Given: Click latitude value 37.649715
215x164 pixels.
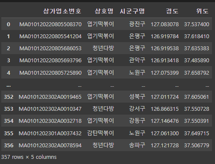Looking at the screenshot, I should coord(197,134).
